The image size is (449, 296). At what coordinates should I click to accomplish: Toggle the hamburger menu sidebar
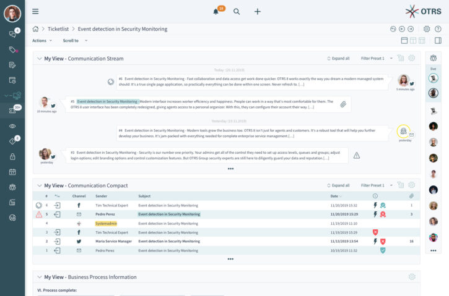coord(35,11)
